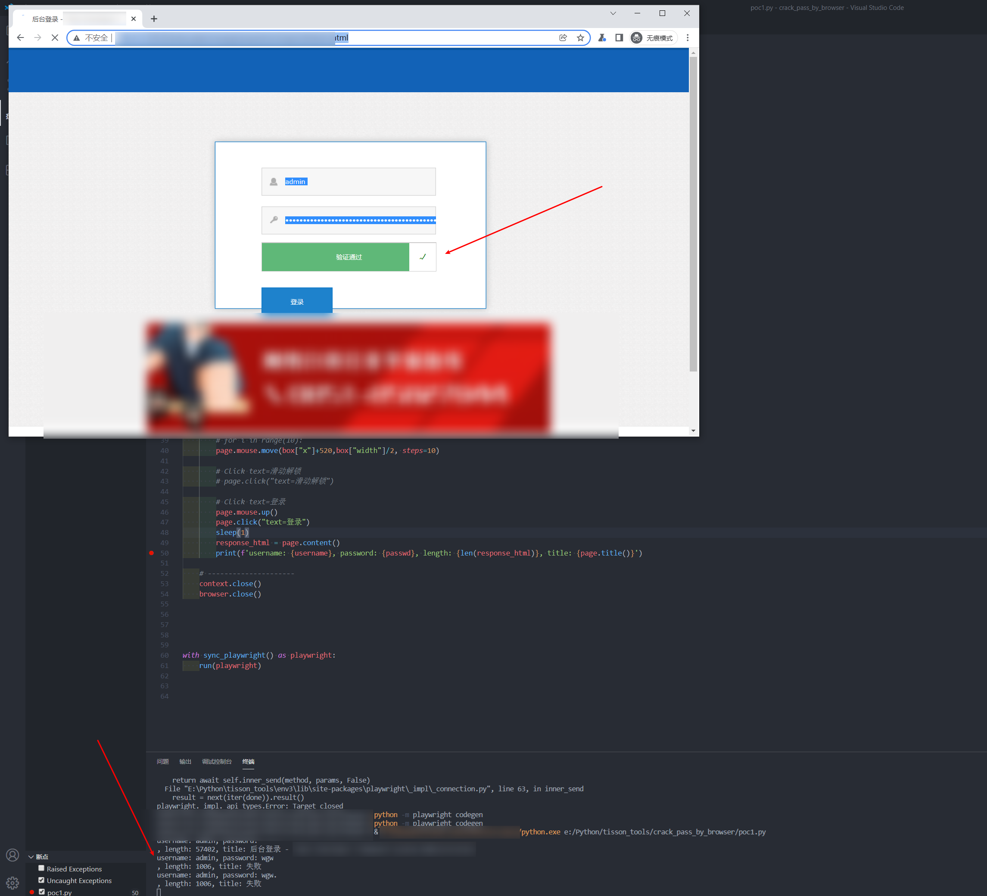Switch to 调试控制台 panel tab

[216, 761]
